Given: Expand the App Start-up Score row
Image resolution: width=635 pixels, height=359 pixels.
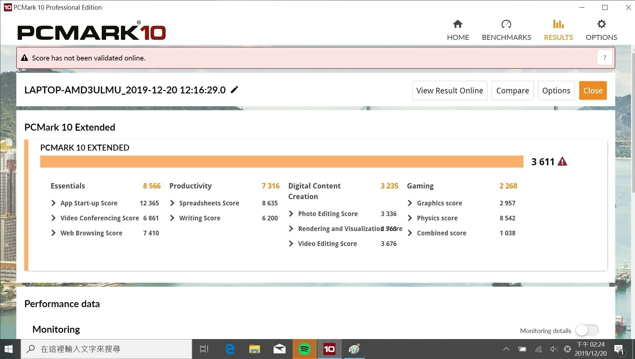Looking at the screenshot, I should [54, 203].
